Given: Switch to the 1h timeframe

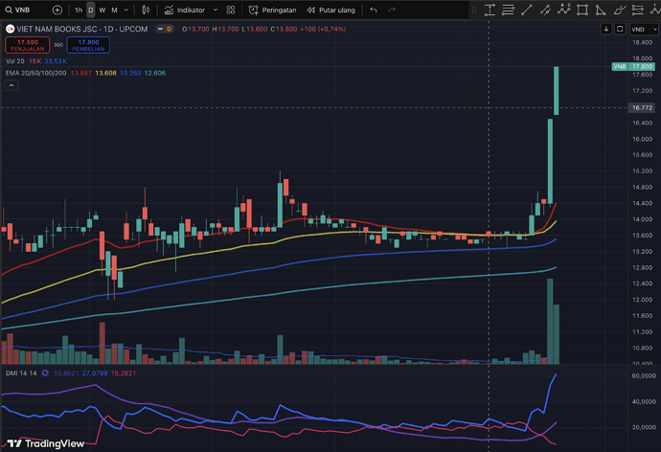Looking at the screenshot, I should click(x=79, y=10).
